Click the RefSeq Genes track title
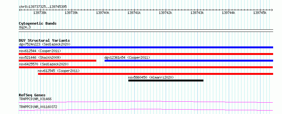 (32, 95)
